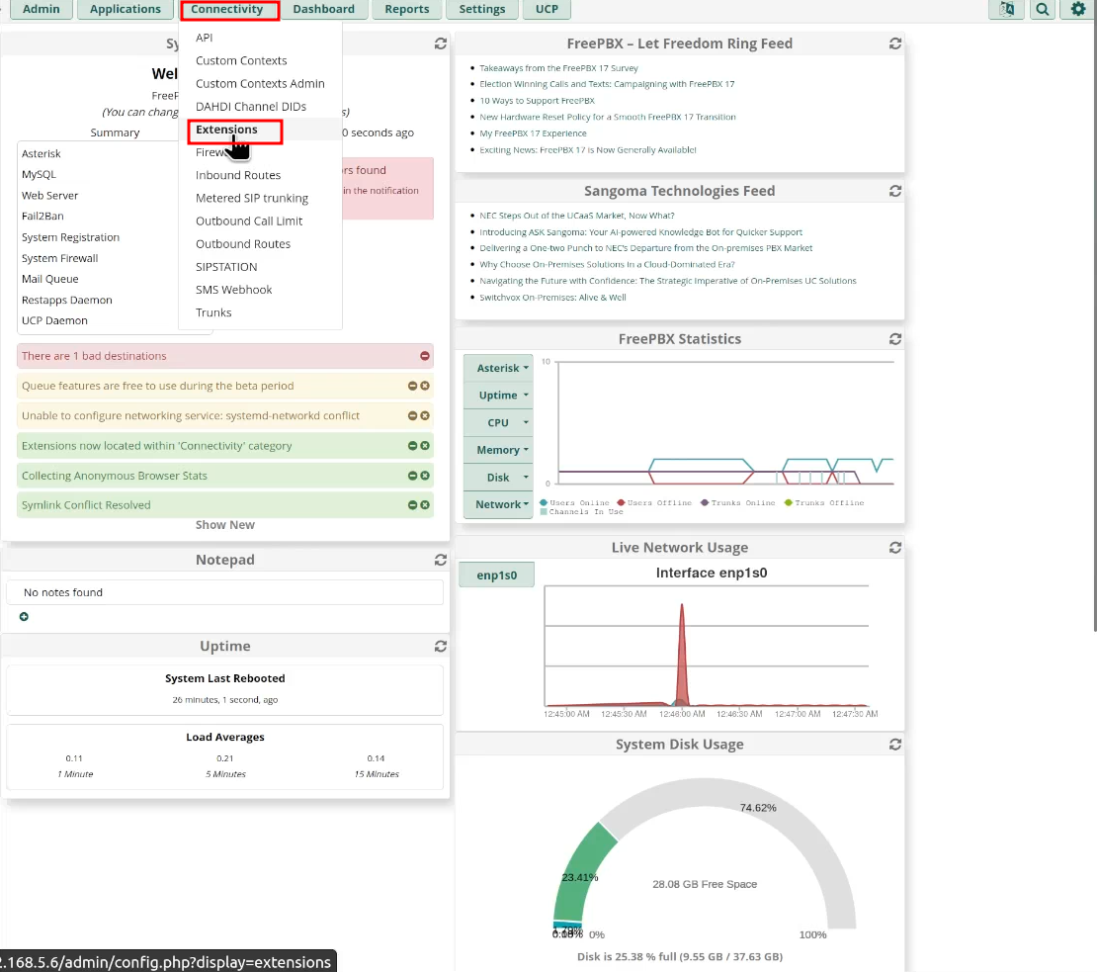Toggle Trunks Offline legend entry
Viewport: 1097px width, 972px height.
(824, 502)
